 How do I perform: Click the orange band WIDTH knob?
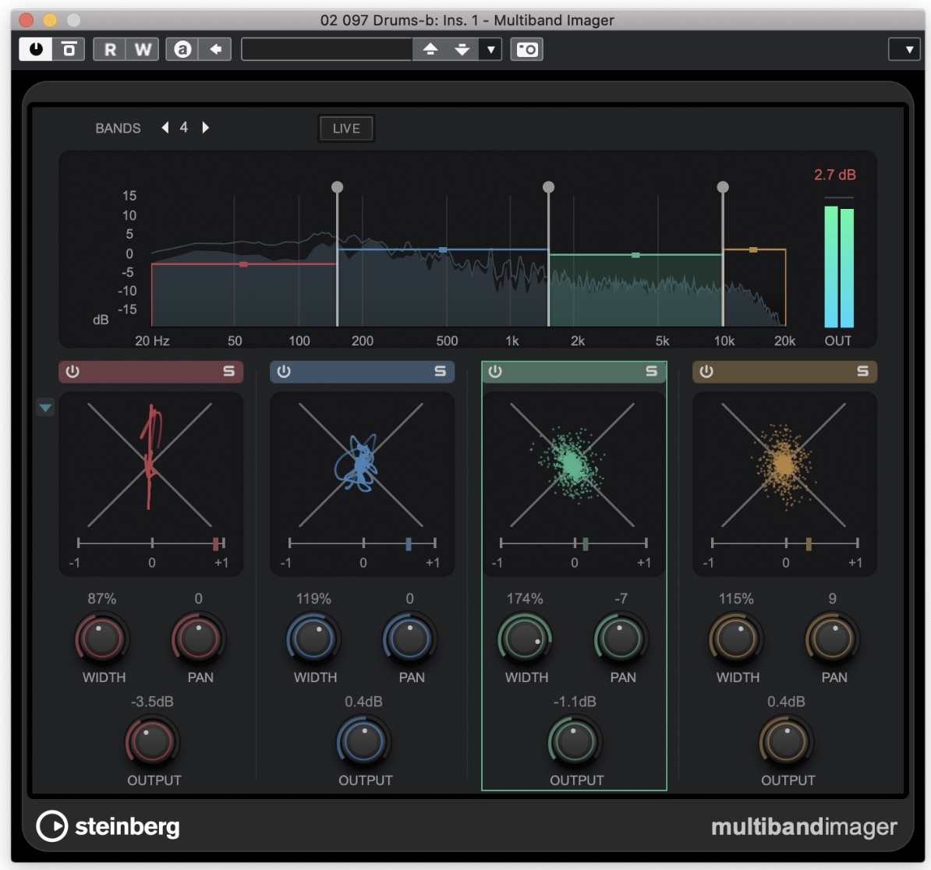tap(735, 639)
